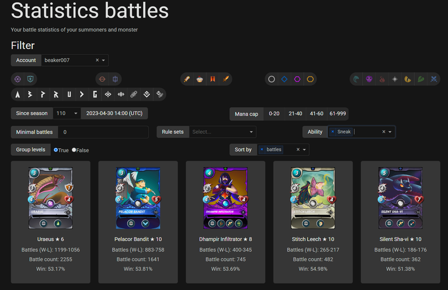448x290 pixels.
Task: Toggle the red banner match-type filter
Action: 212,79
